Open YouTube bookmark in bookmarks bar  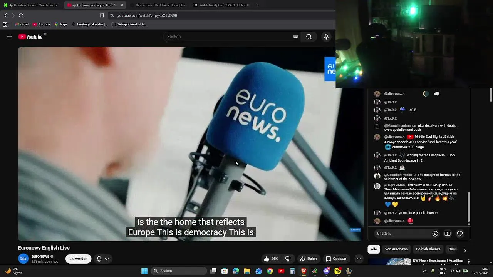[42, 24]
